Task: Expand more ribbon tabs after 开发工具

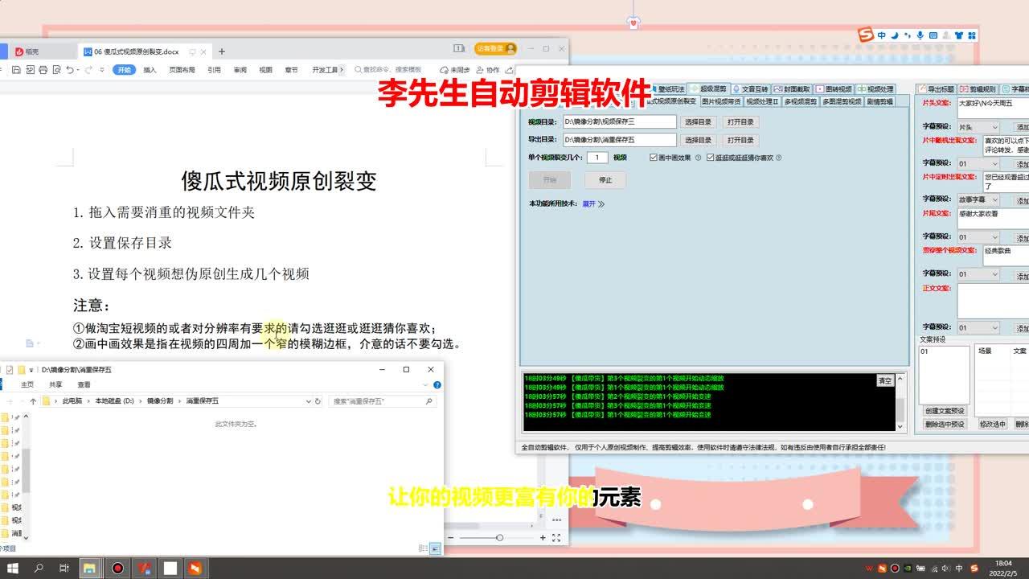Action: [x=342, y=70]
